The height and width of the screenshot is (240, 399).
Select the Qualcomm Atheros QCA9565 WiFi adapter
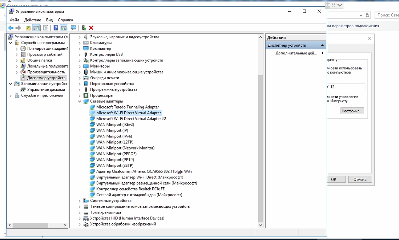[x=144, y=171]
